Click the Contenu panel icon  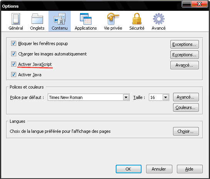[x=60, y=19]
